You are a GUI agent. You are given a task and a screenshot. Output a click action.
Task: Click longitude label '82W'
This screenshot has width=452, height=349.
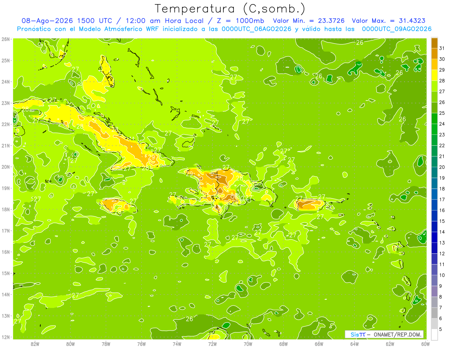tap(35, 344)
